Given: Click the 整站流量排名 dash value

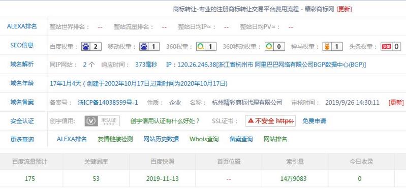Looking at the screenshot, I should click(164, 27).
